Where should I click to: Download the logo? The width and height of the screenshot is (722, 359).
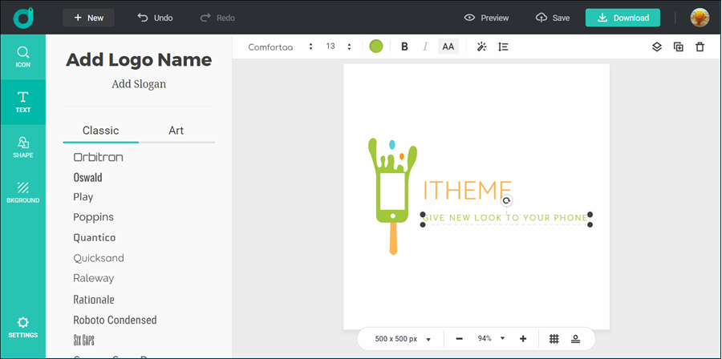pos(623,18)
